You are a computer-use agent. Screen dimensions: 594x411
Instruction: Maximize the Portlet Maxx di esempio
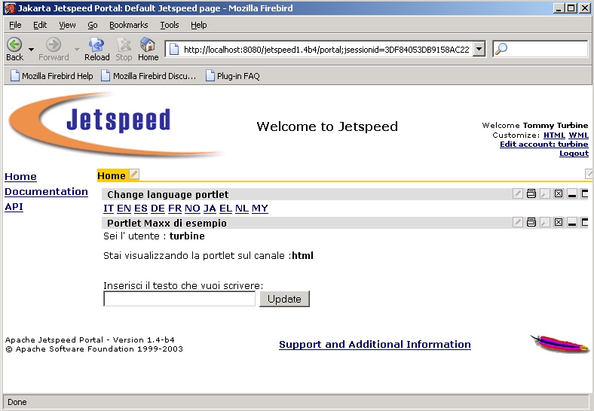click(584, 222)
